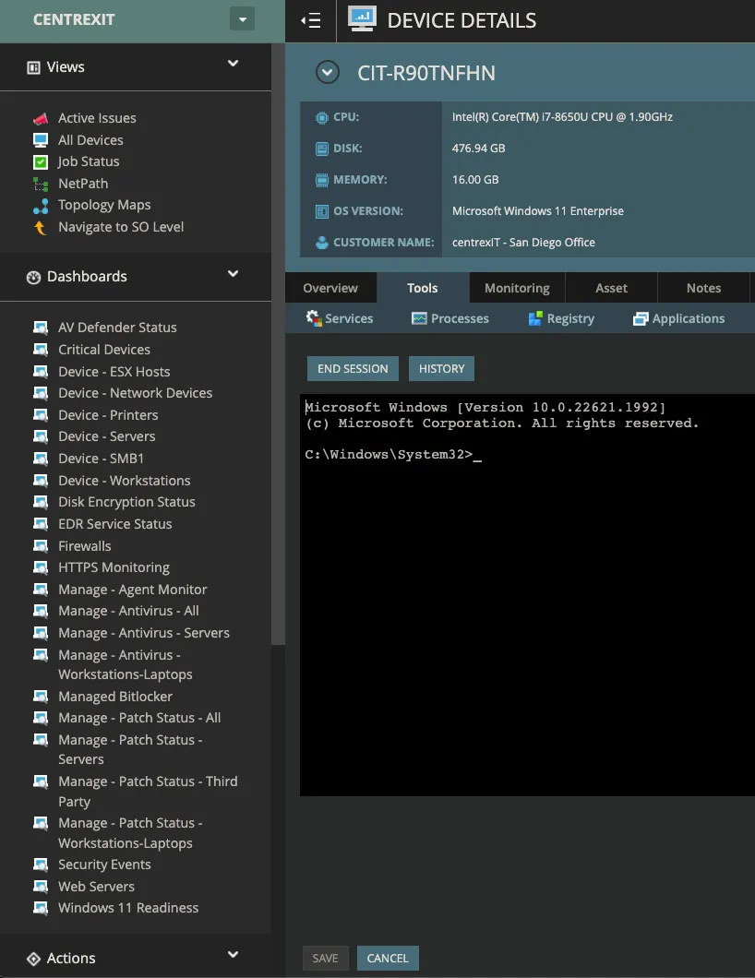Click the SAVE button

325,958
